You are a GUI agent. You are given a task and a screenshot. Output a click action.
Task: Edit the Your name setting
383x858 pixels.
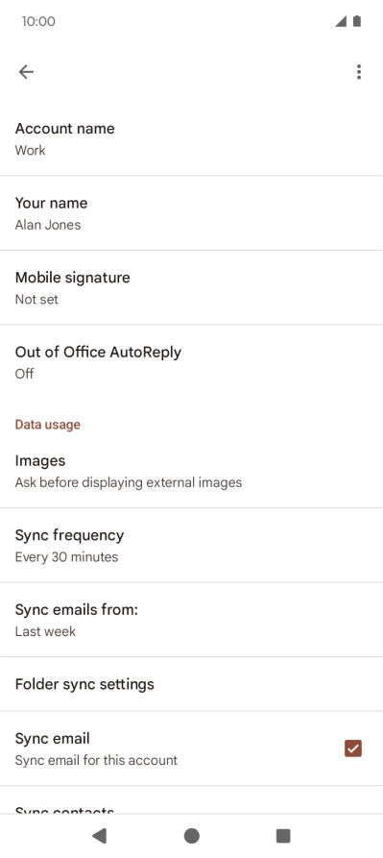191,213
